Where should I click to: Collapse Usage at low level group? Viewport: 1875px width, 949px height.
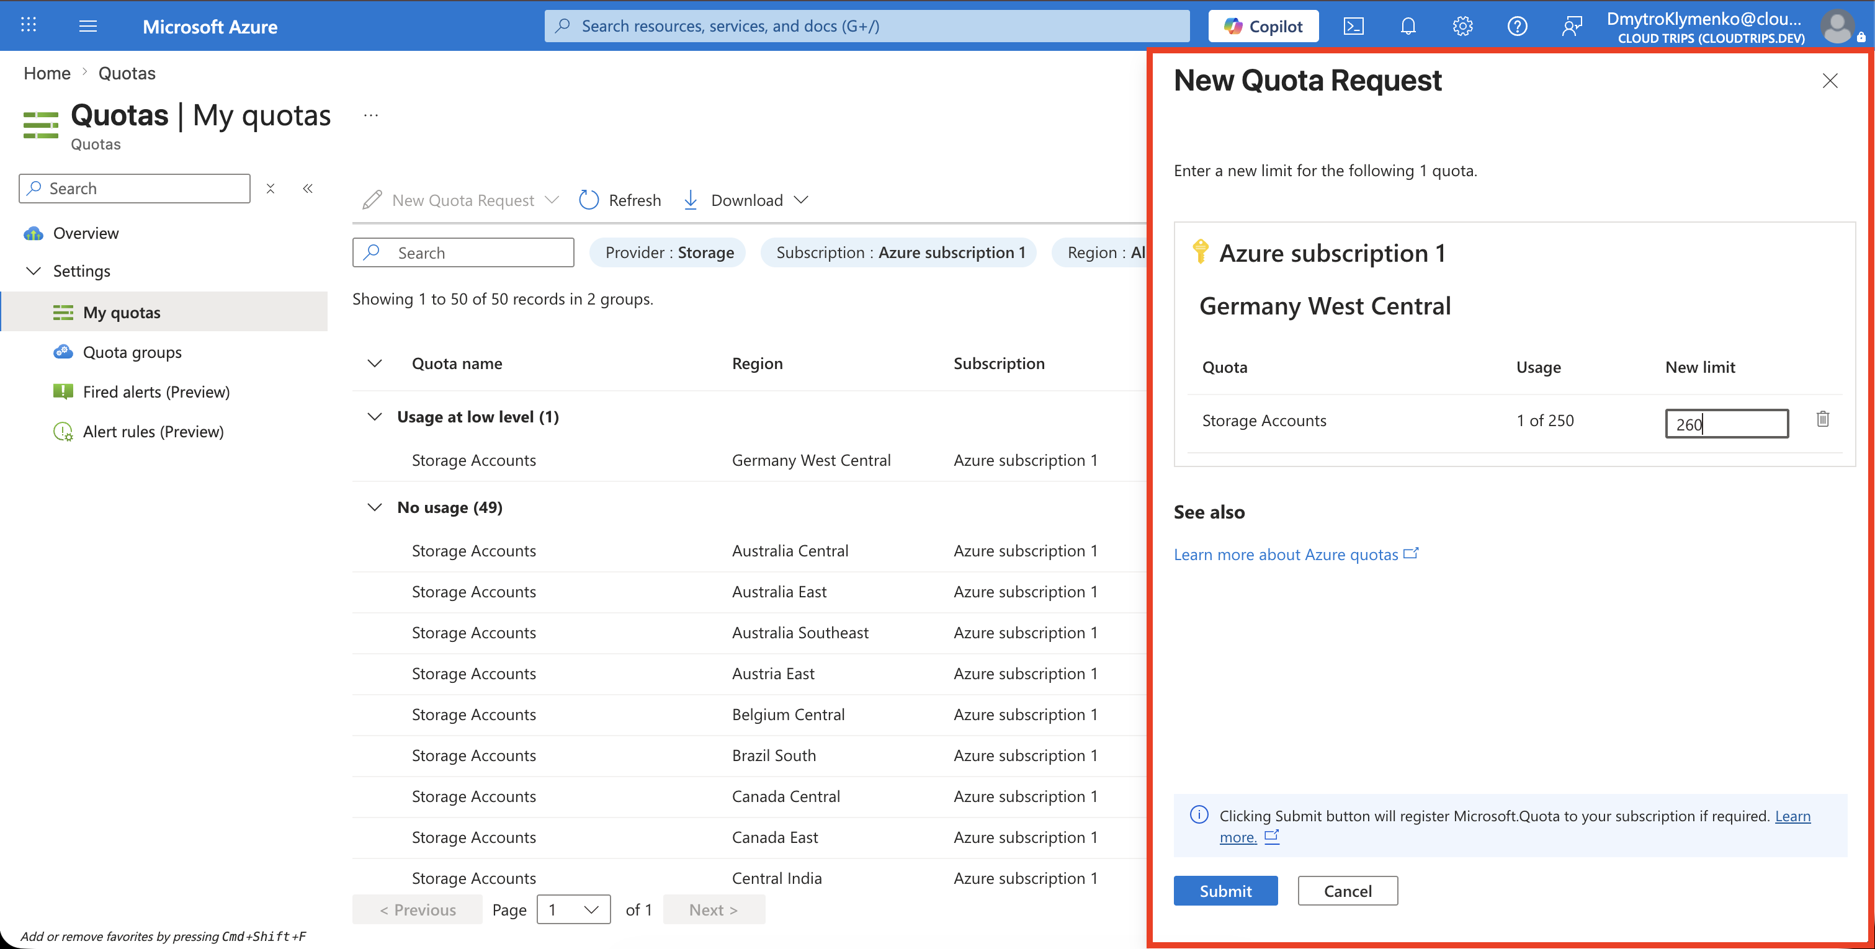[x=375, y=417]
